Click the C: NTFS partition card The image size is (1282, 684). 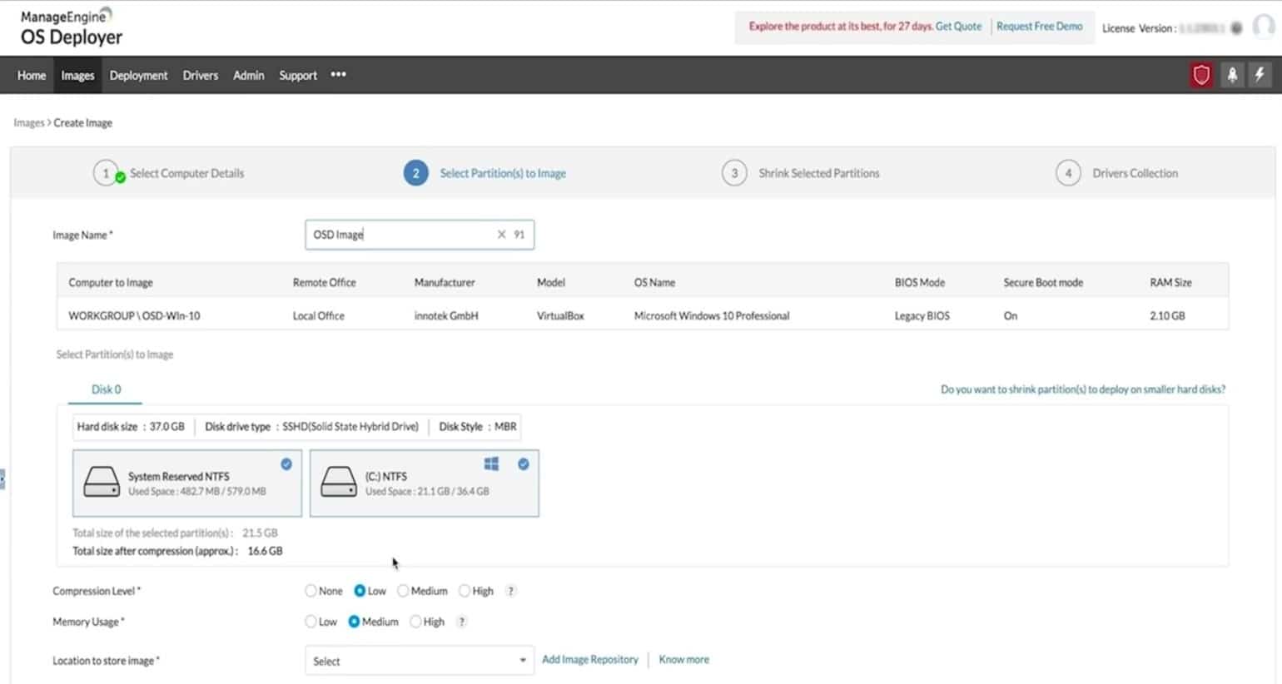coord(425,483)
